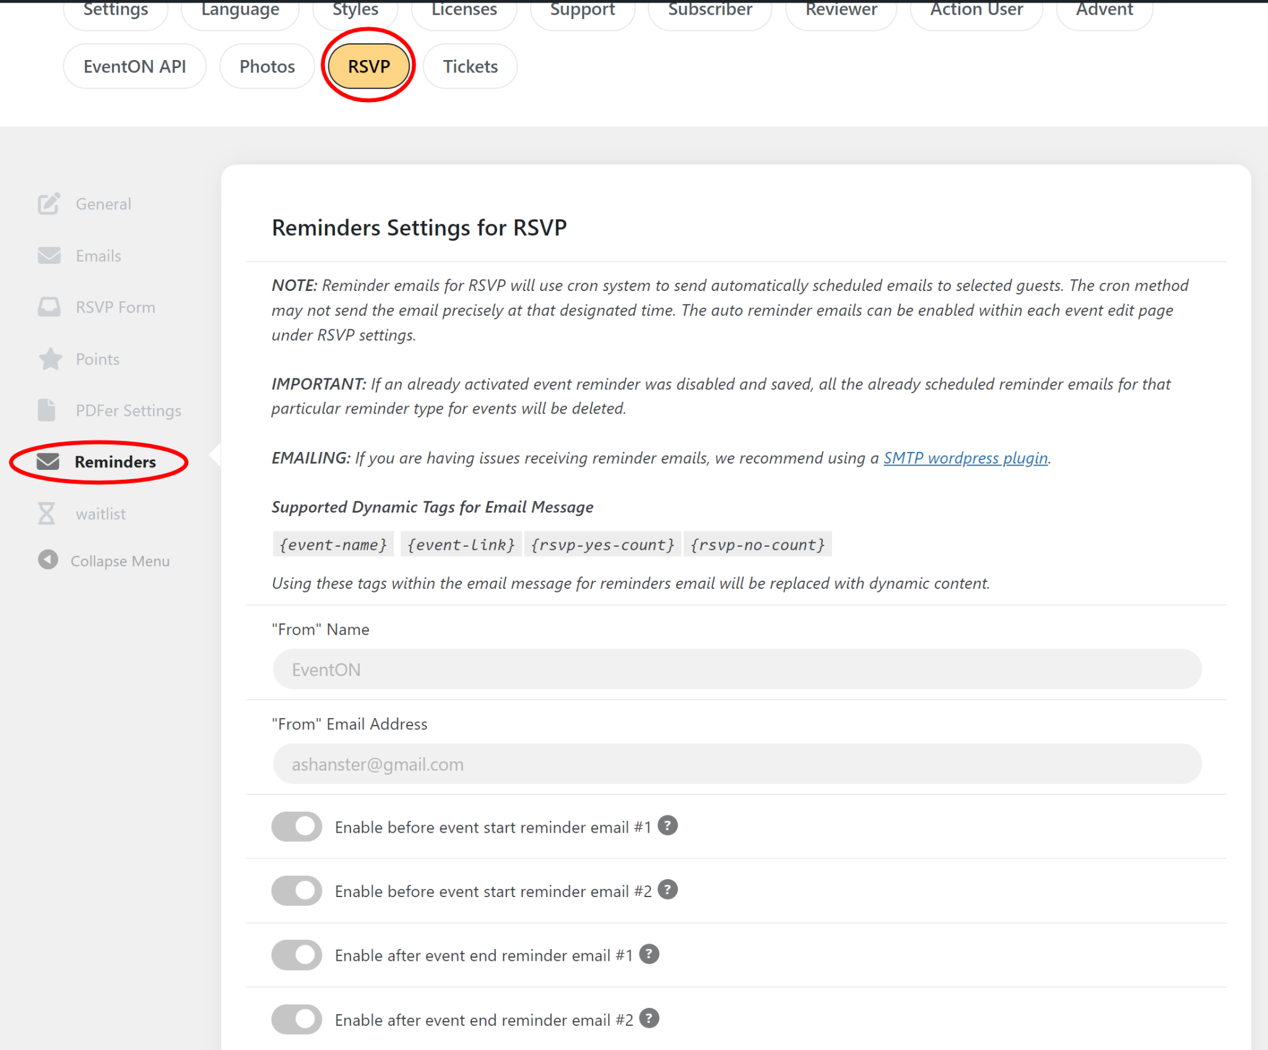Switch to the Tickets tab
The width and height of the screenshot is (1268, 1050).
470,66
